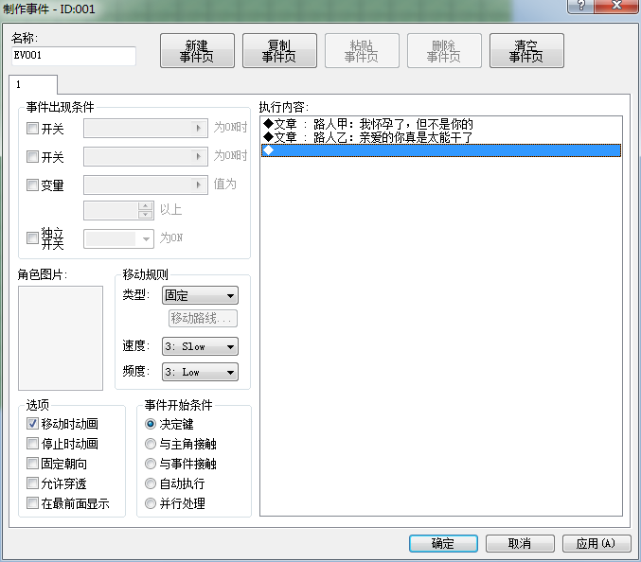Enable the 变量 condition checkbox

point(32,185)
